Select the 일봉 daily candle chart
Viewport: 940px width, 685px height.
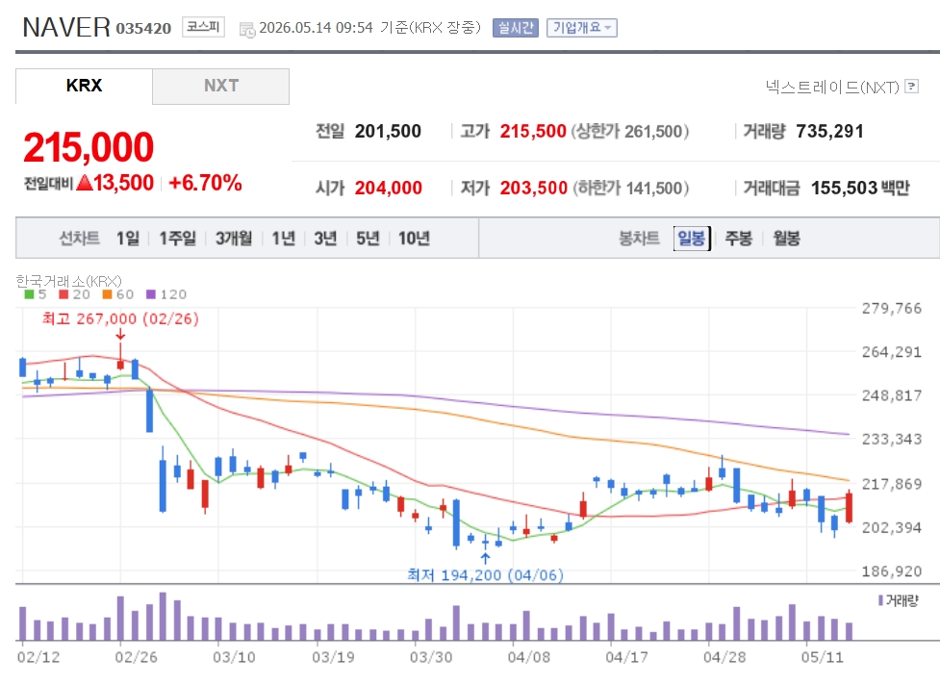(x=691, y=239)
